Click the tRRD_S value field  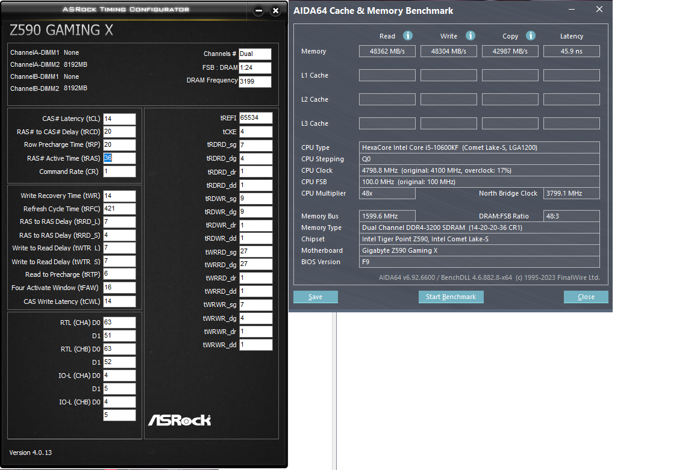[119, 235]
